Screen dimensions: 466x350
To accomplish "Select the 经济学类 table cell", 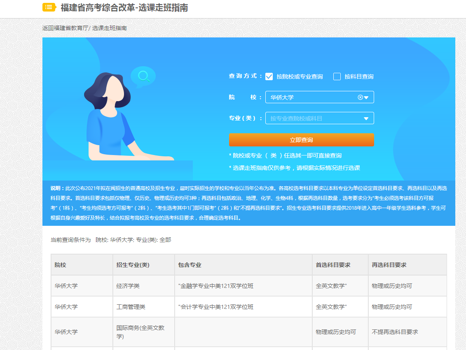I will [143, 286].
